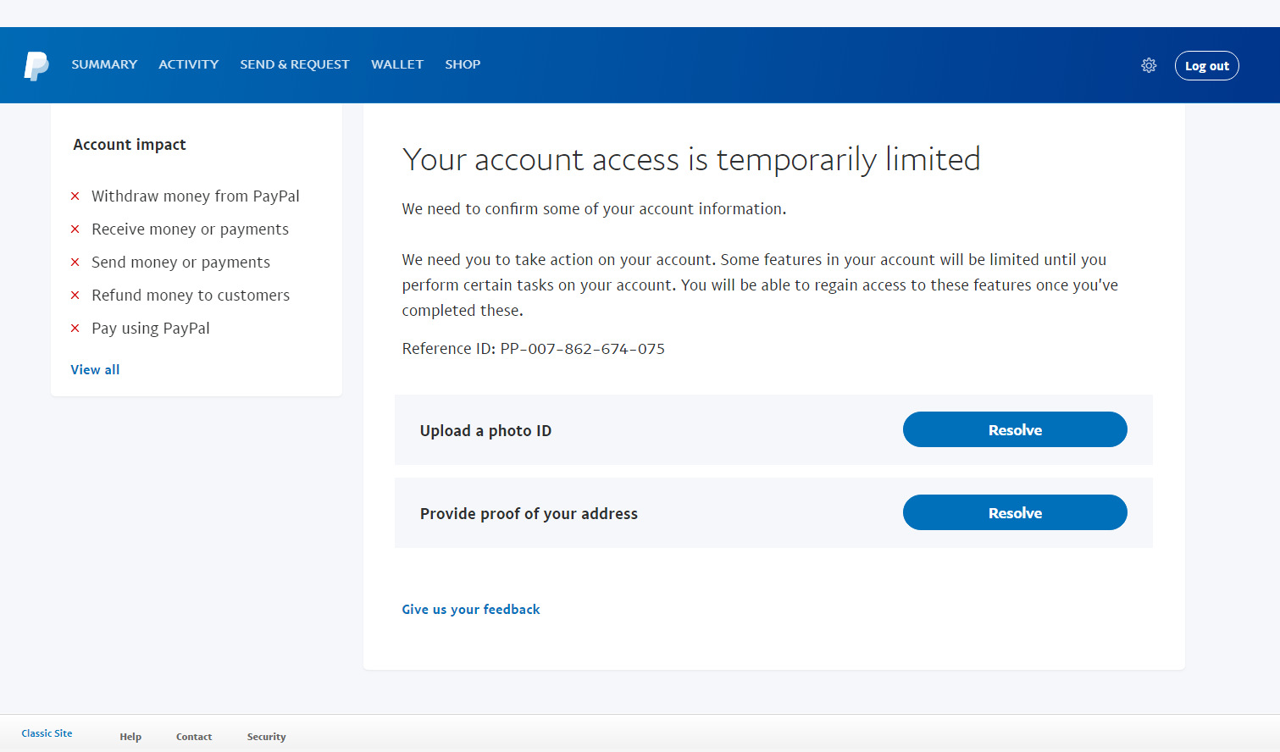Switch to the Classic Site
Image resolution: width=1280 pixels, height=752 pixels.
47,733
